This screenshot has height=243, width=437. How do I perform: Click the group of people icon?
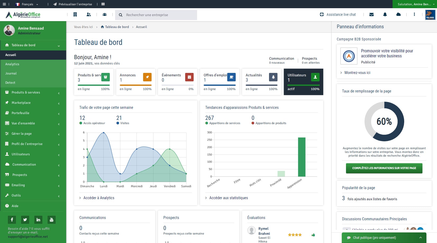(x=104, y=15)
